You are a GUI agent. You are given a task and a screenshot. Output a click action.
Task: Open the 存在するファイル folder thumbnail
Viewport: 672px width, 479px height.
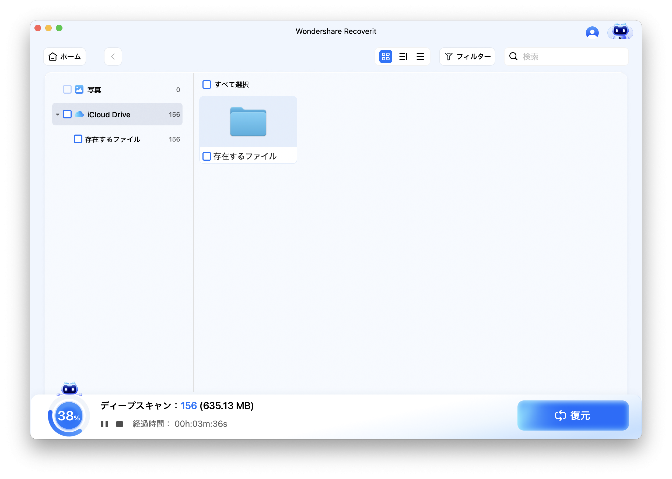248,121
